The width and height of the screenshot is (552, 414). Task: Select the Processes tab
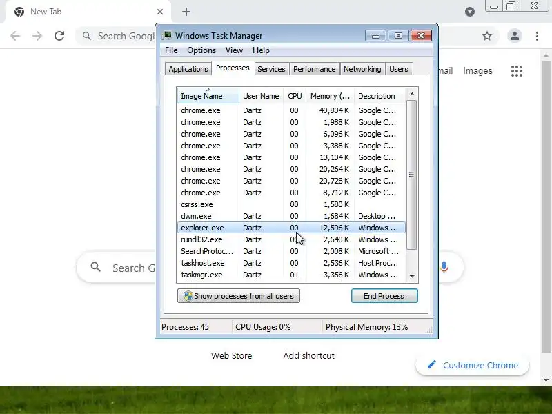[233, 68]
